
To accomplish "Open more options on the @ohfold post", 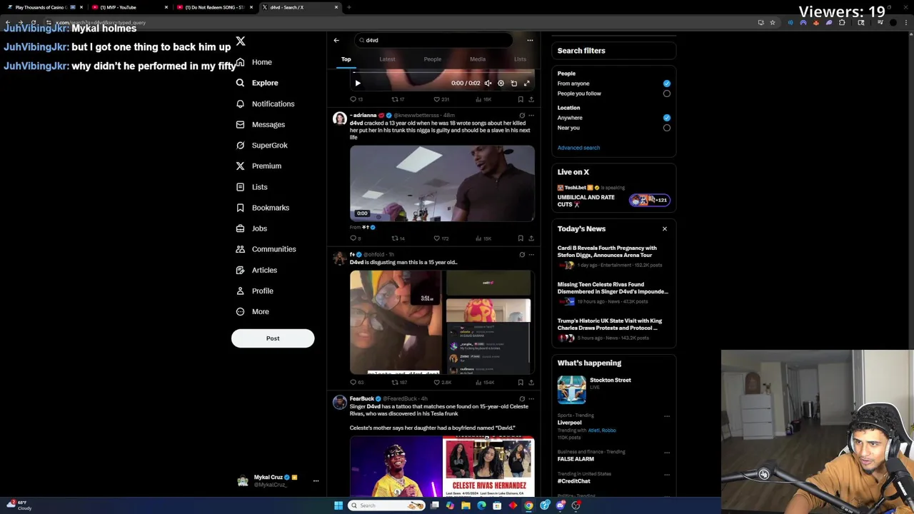I will [x=531, y=255].
